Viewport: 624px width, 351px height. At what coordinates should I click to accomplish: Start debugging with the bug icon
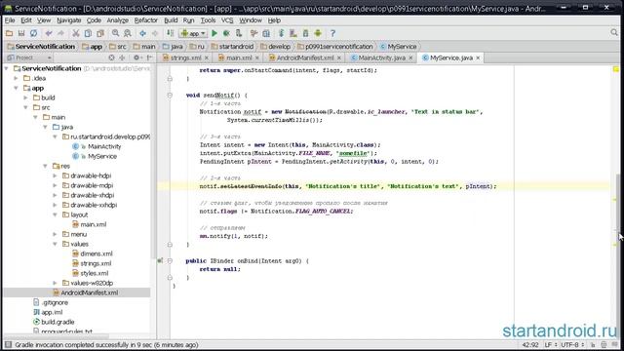point(226,33)
